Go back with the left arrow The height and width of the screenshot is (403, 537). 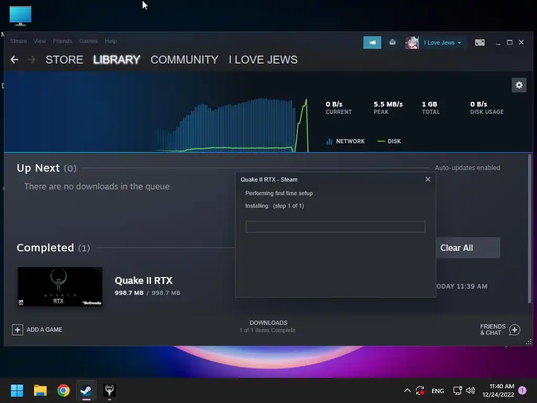click(x=14, y=60)
